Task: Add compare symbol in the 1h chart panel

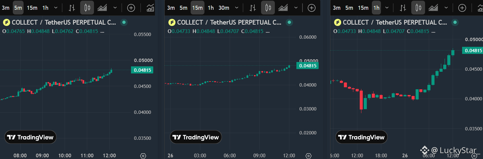Action: (462, 8)
